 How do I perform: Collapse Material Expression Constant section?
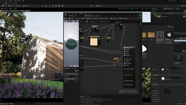[x=65, y=74]
